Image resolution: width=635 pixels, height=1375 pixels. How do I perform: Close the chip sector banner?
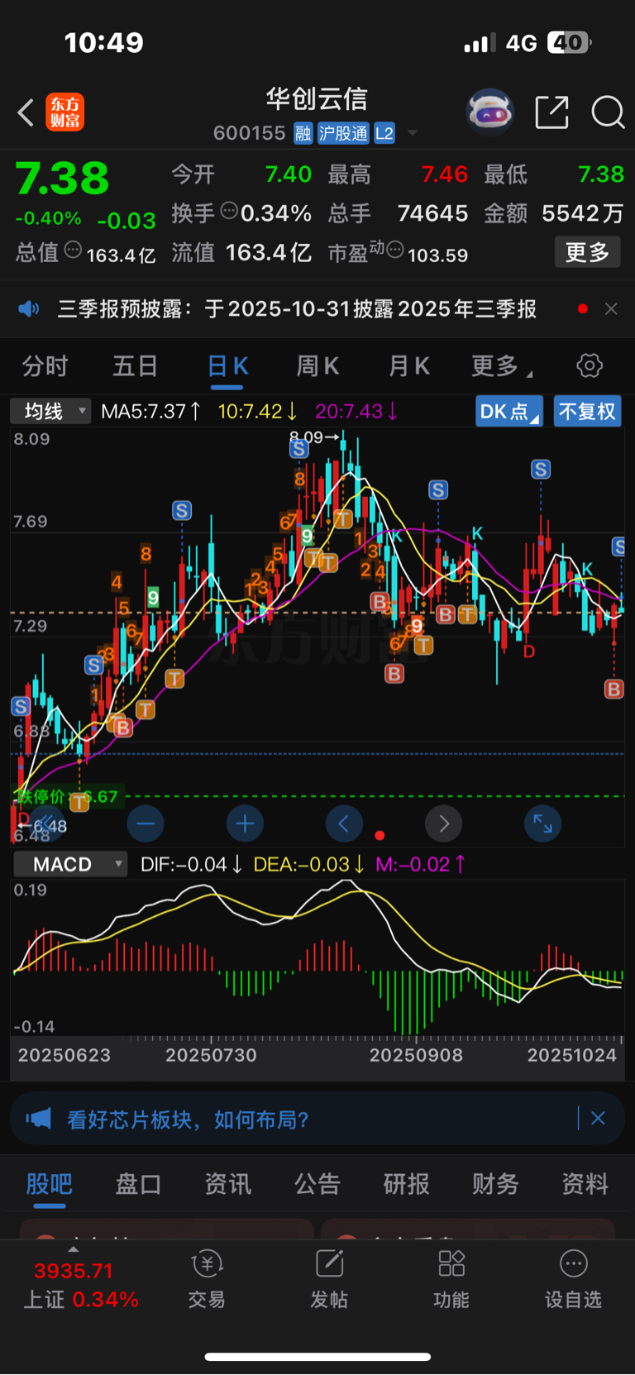click(599, 1119)
